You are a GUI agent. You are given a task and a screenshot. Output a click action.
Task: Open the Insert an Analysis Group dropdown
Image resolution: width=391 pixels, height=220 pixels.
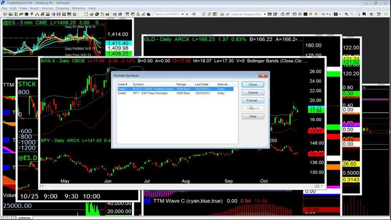(x=264, y=14)
